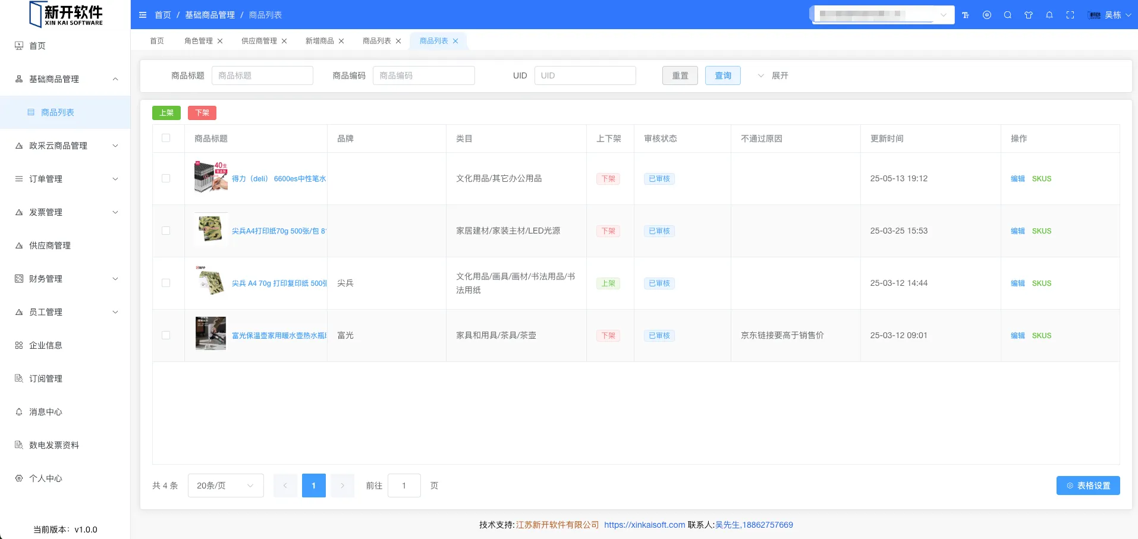1138x539 pixels.
Task: Click the red 下架 batch button
Action: (x=202, y=113)
